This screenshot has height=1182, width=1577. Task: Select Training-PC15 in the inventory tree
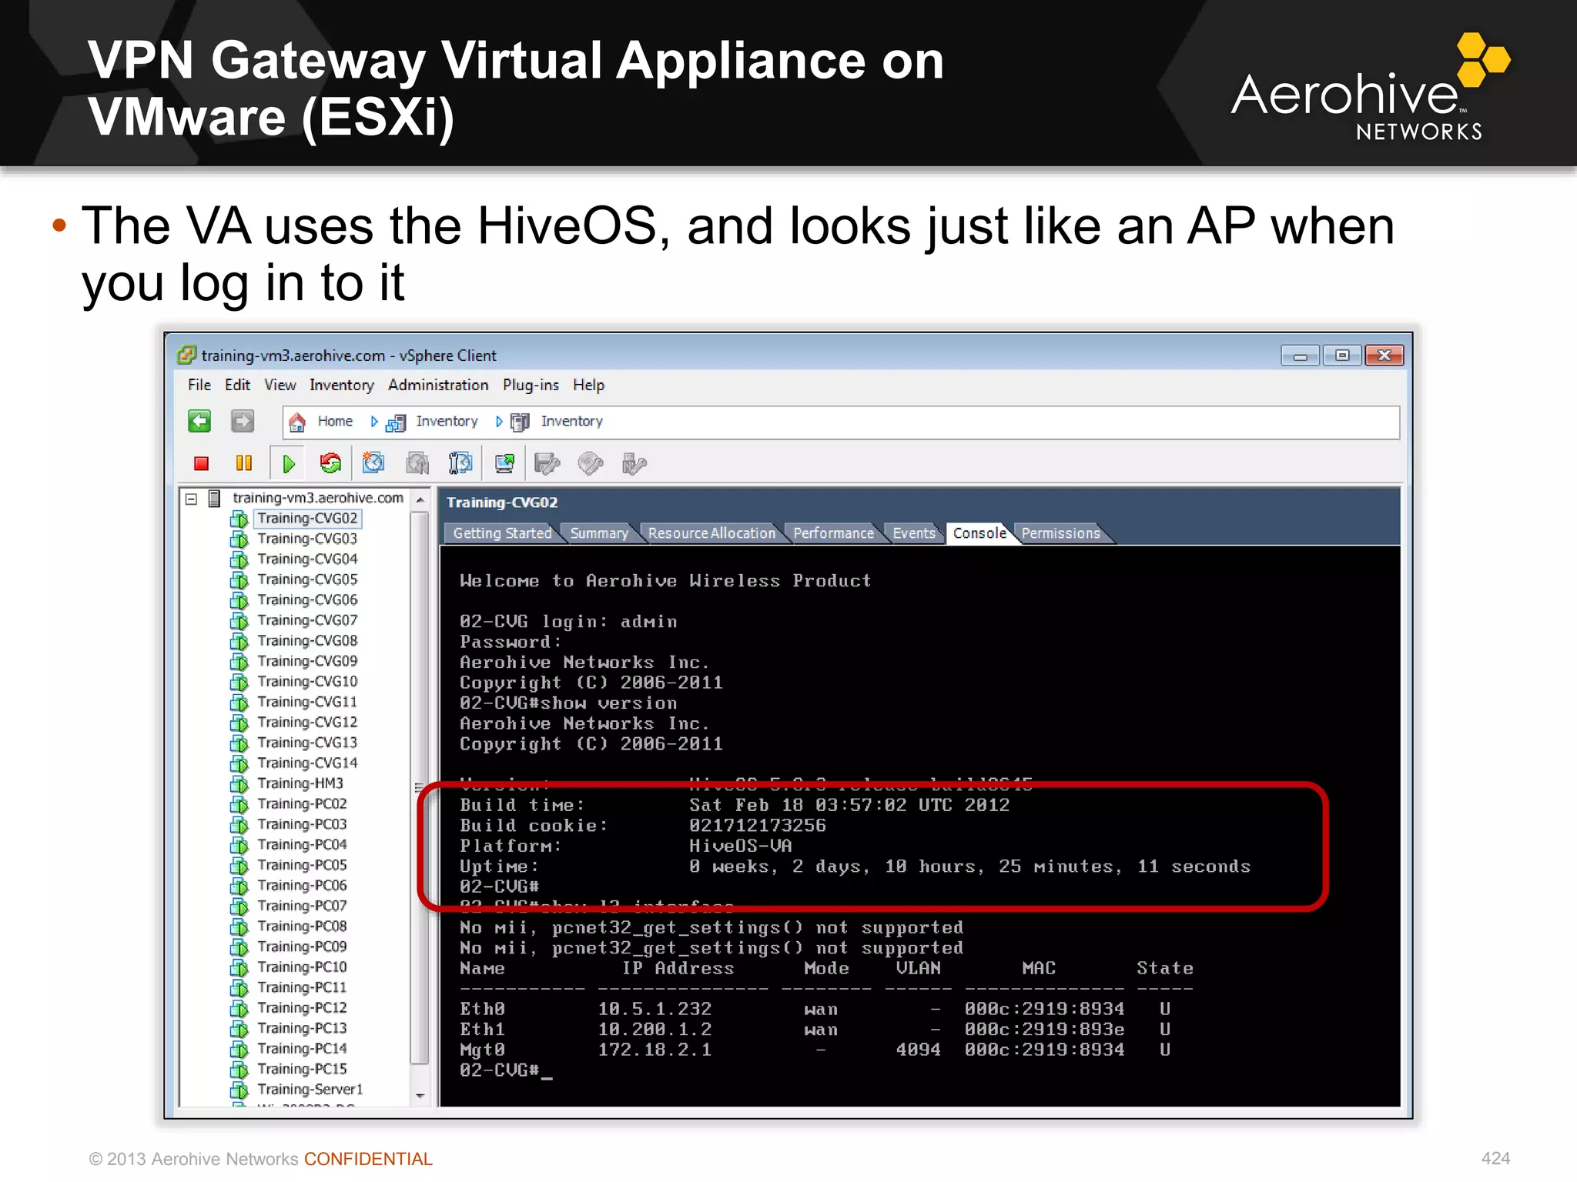(x=302, y=1069)
